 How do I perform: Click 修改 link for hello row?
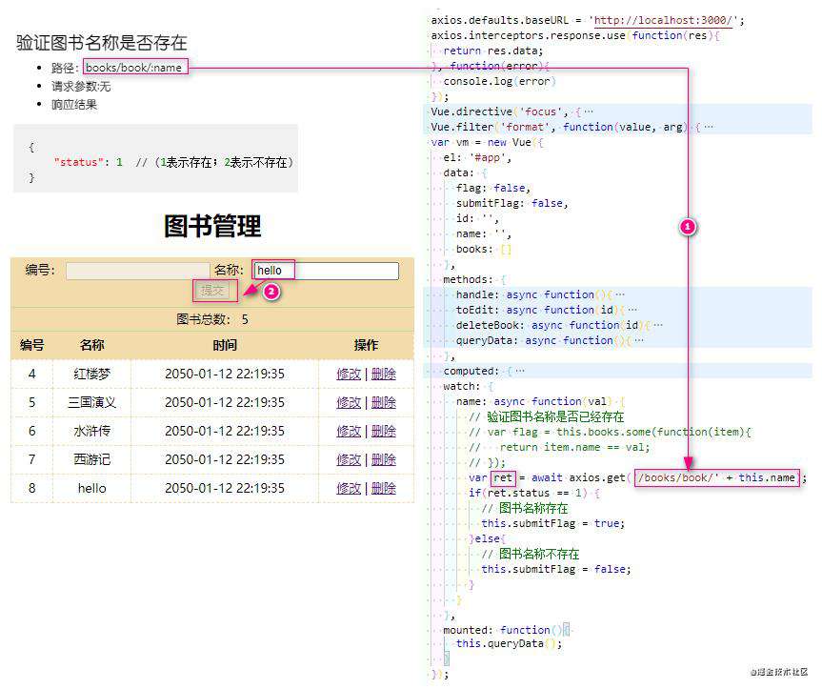pyautogui.click(x=349, y=488)
